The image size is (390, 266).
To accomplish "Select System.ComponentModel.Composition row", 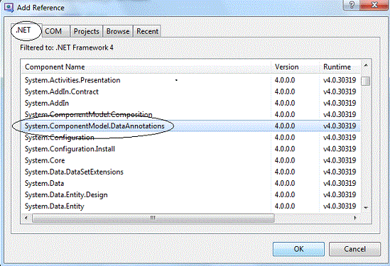I will [x=191, y=114].
